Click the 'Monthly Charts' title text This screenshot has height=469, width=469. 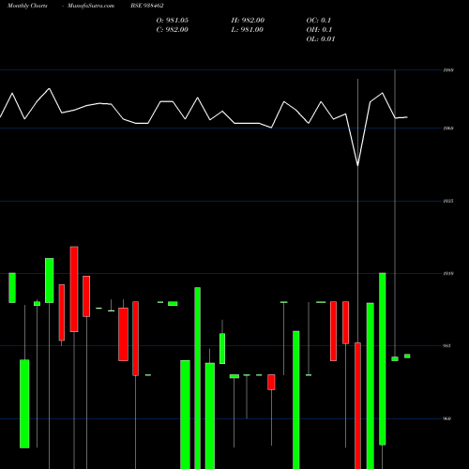[x=27, y=6]
